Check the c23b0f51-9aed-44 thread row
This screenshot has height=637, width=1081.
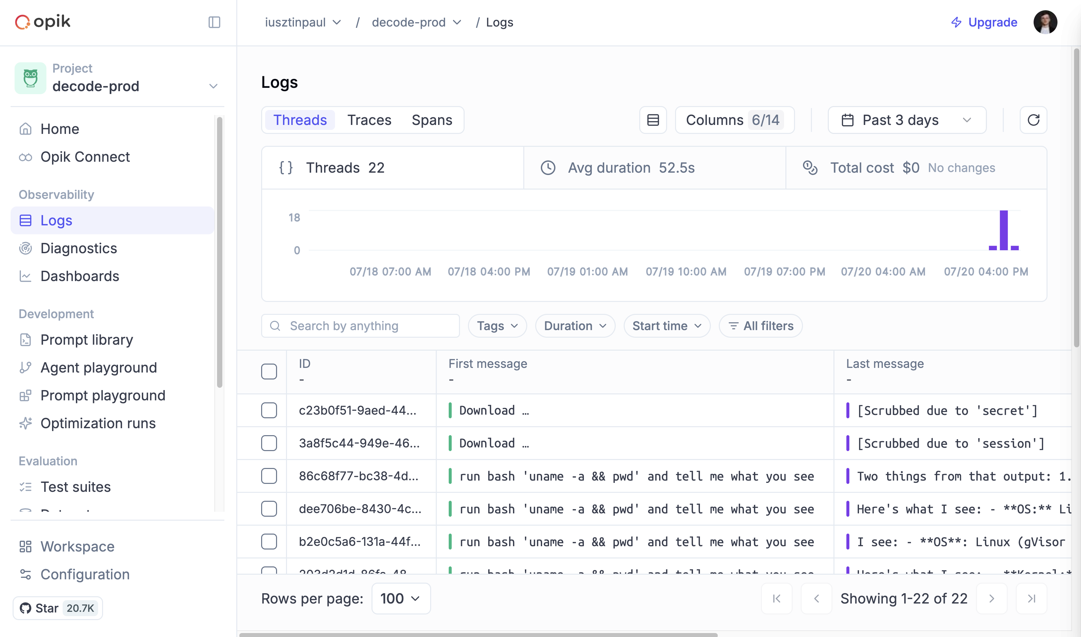269,410
